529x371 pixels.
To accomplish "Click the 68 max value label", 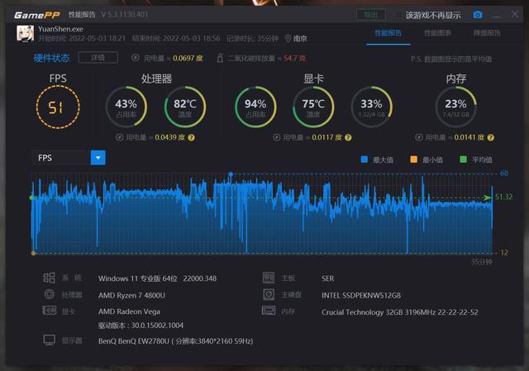I will coord(504,174).
